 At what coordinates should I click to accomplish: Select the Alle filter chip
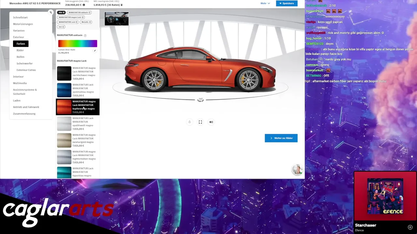coord(61,12)
